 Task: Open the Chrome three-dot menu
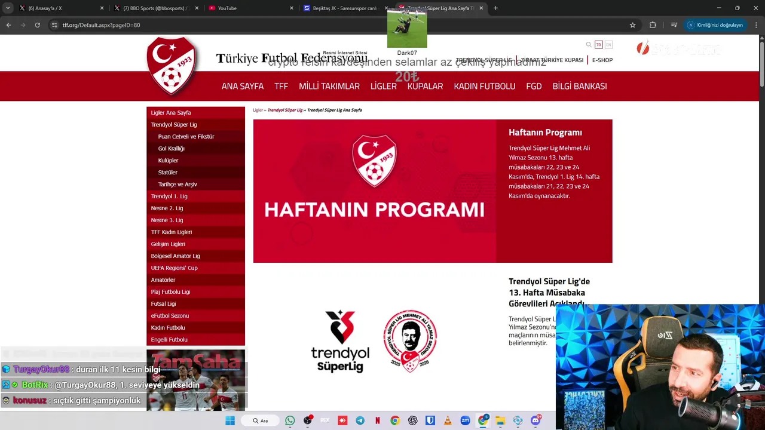[x=757, y=25]
